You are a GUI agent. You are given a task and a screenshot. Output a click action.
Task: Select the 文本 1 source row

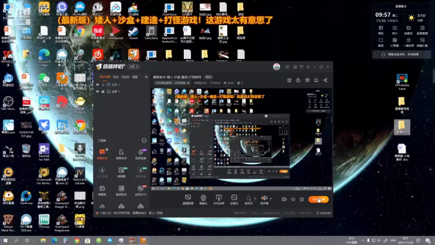121,85
